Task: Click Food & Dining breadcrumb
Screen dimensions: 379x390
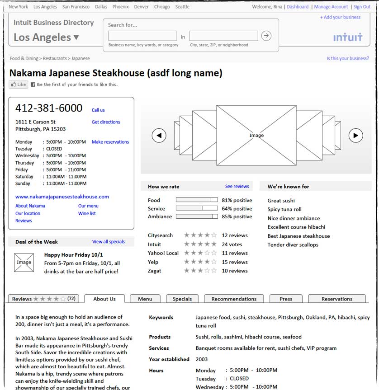Action: coord(24,58)
